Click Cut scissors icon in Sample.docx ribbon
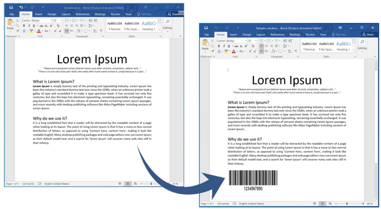This screenshot has height=209, width=381. (x=17, y=20)
